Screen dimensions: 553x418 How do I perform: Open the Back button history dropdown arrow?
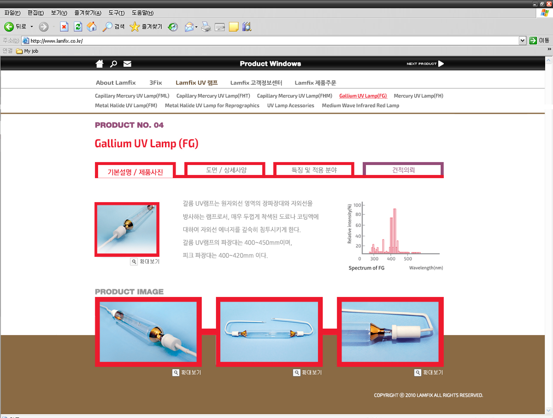coord(32,27)
